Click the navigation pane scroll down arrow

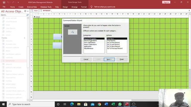click(28, 100)
